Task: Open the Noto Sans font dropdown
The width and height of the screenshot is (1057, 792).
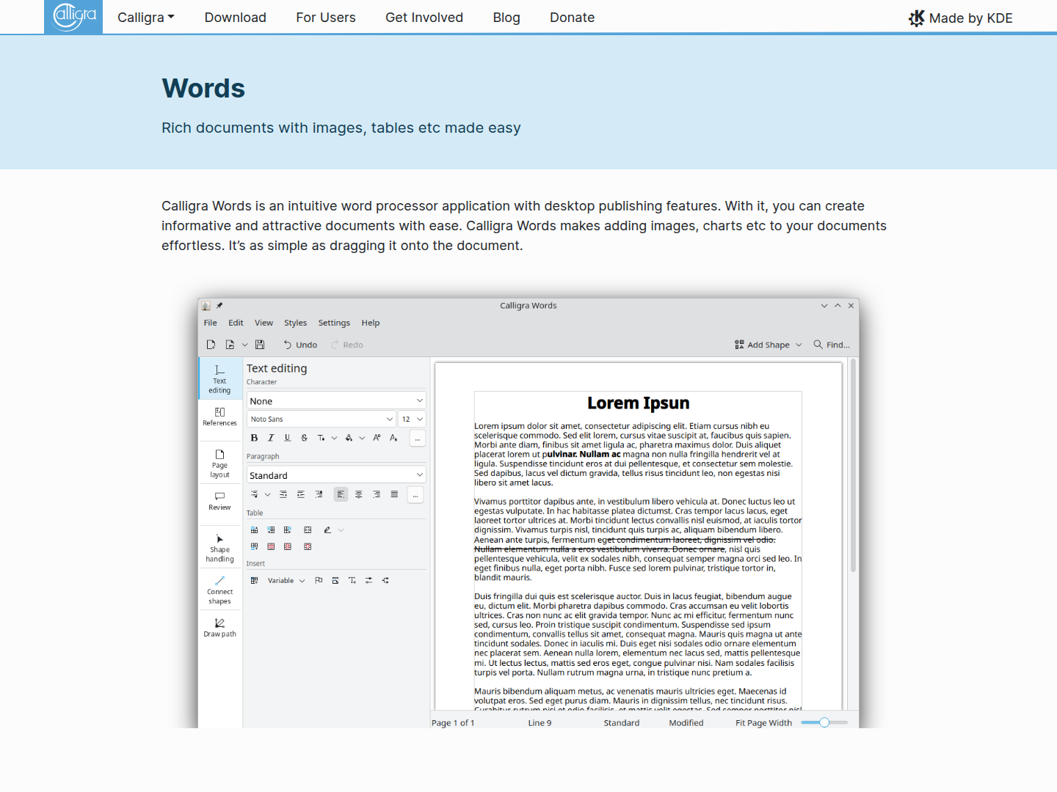Action: click(x=322, y=419)
